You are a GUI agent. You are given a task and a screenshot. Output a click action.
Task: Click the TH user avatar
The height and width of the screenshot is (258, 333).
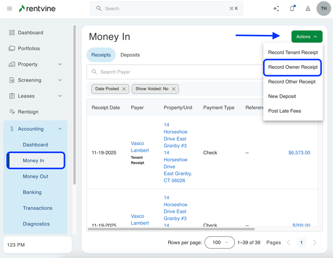coord(323,9)
